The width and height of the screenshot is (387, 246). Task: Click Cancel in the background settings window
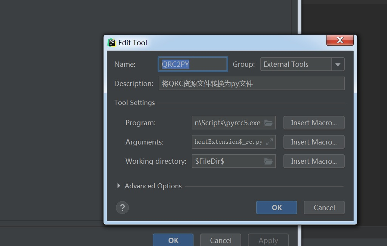click(x=221, y=240)
